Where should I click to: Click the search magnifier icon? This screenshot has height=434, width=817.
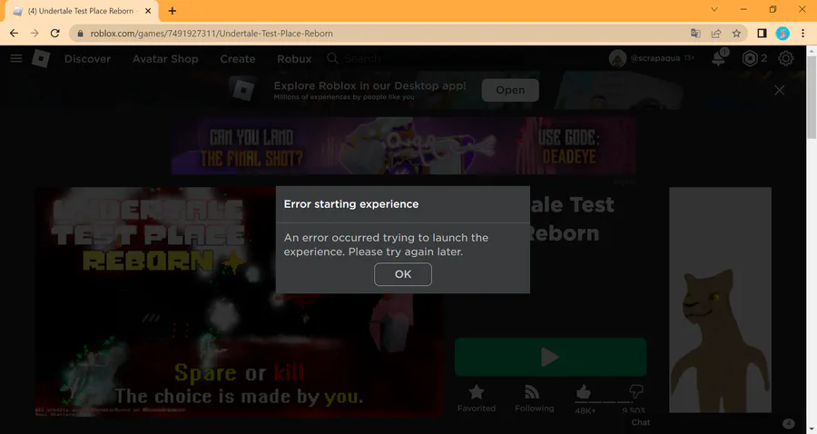click(332, 58)
